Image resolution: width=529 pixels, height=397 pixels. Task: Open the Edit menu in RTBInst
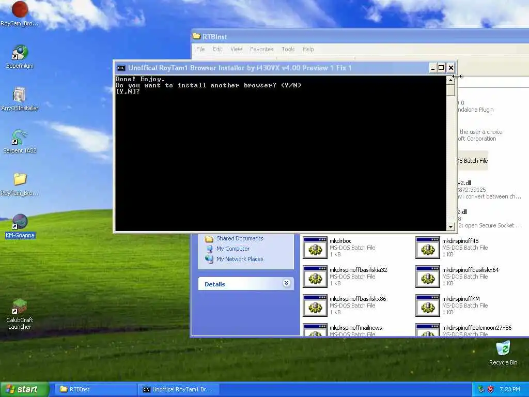pos(217,49)
